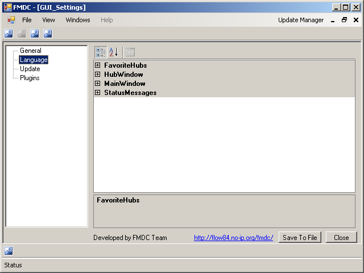Viewport: 364px width, 273px height.
Task: Click the third toolbar image icon
Action: point(35,34)
